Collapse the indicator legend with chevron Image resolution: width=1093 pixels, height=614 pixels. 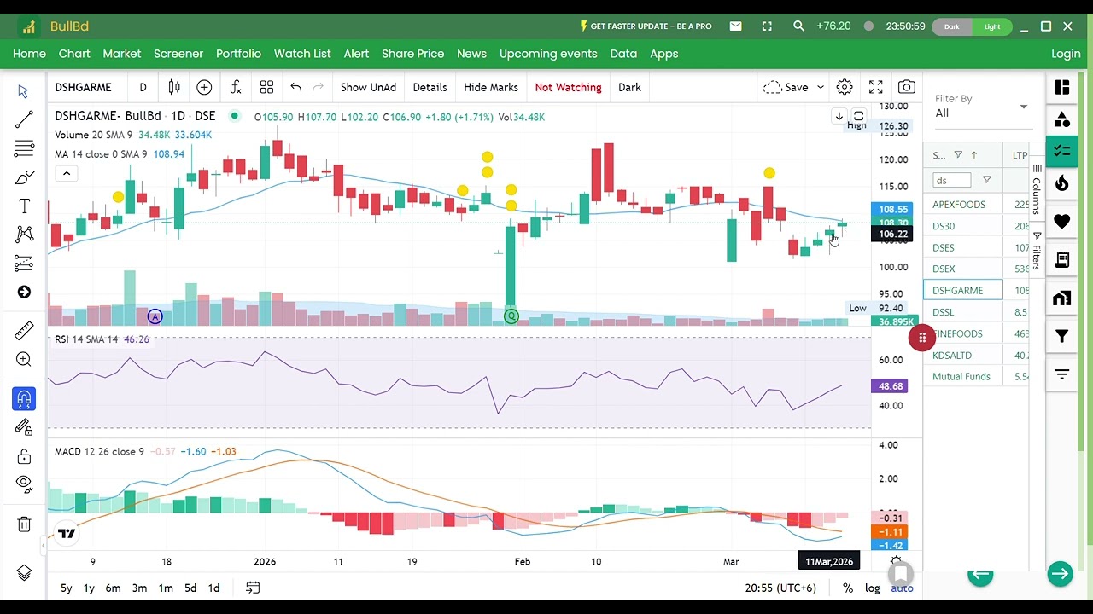tap(66, 174)
